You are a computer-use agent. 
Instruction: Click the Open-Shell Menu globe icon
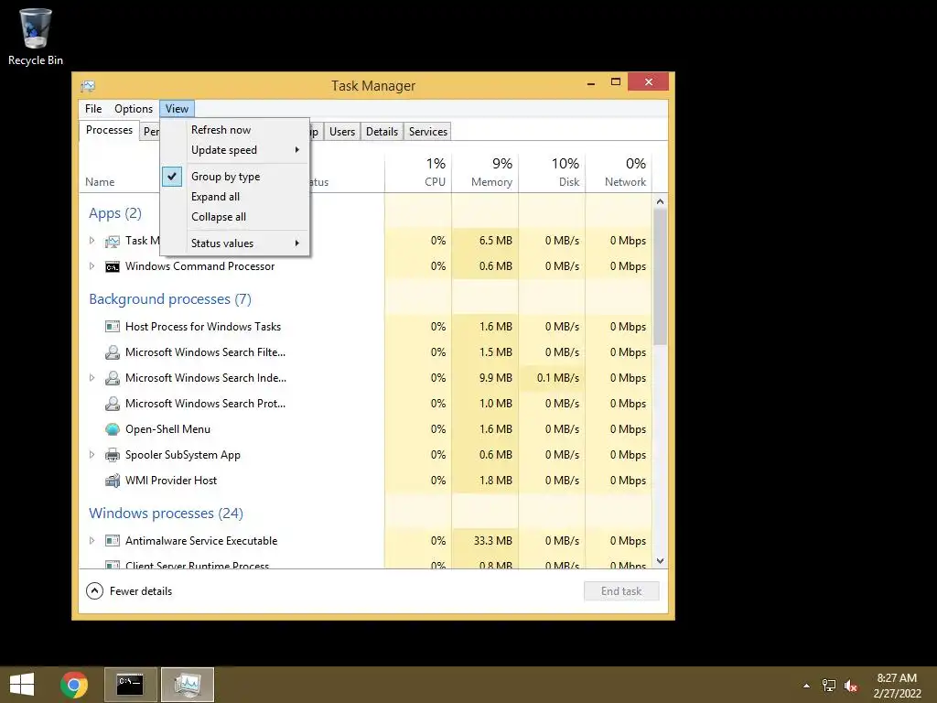(x=113, y=429)
